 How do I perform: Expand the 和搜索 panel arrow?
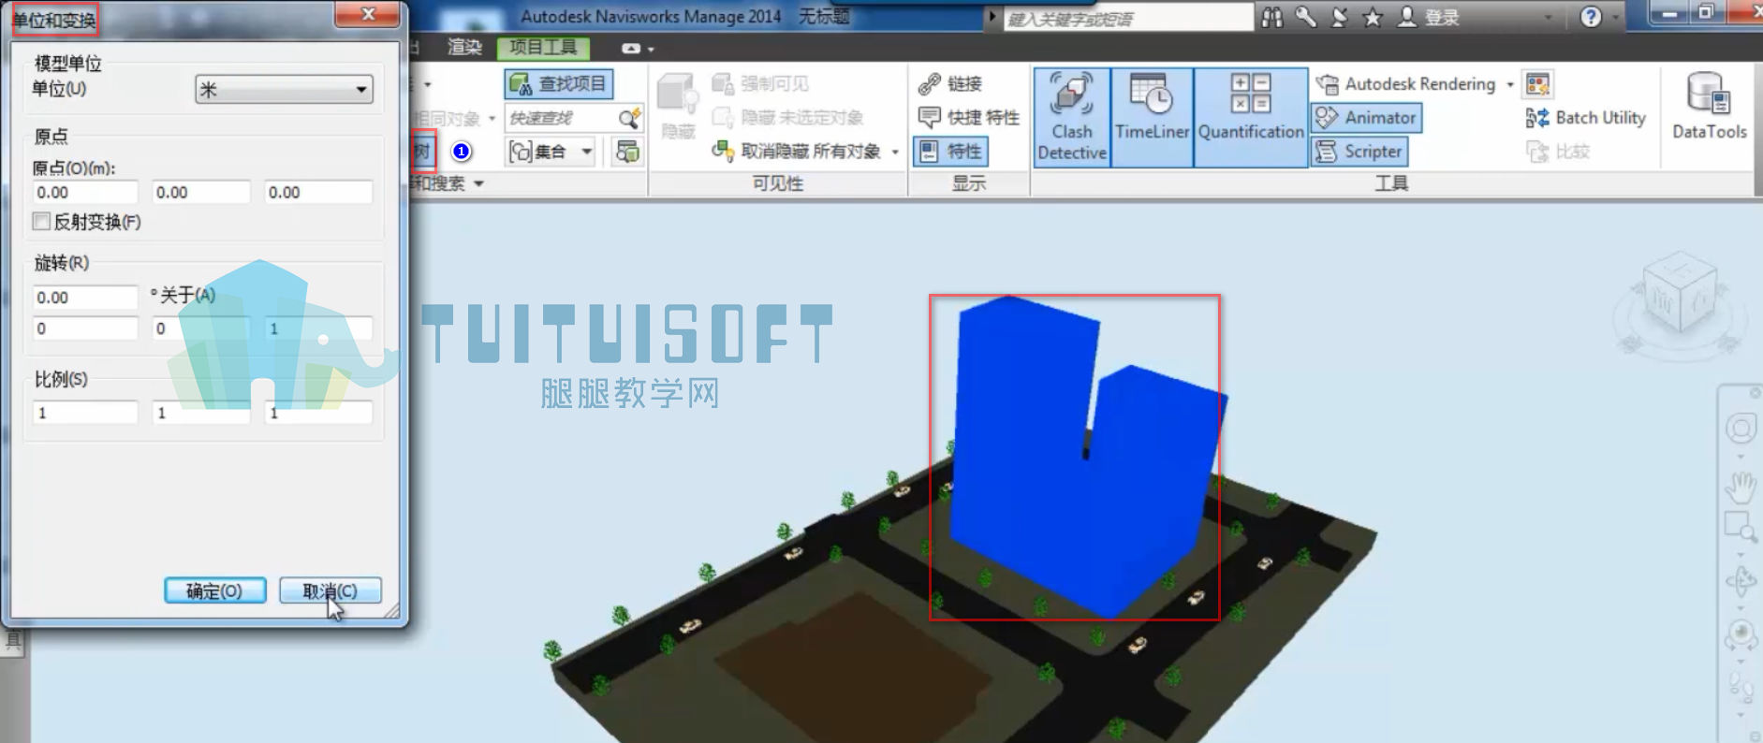click(x=478, y=184)
